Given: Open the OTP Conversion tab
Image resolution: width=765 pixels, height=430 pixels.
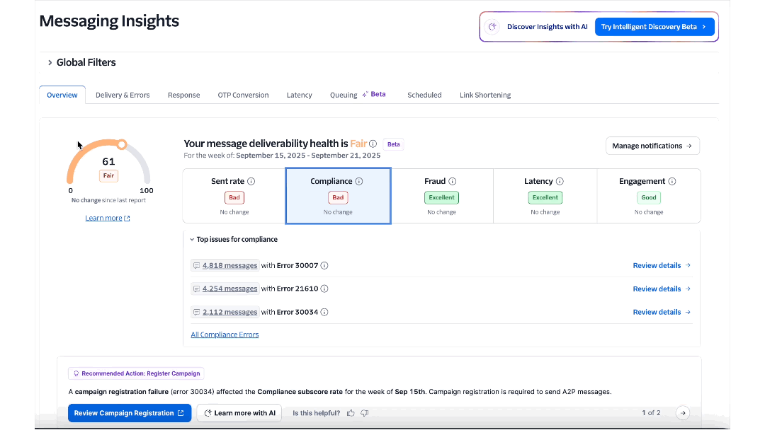Looking at the screenshot, I should click(x=243, y=95).
